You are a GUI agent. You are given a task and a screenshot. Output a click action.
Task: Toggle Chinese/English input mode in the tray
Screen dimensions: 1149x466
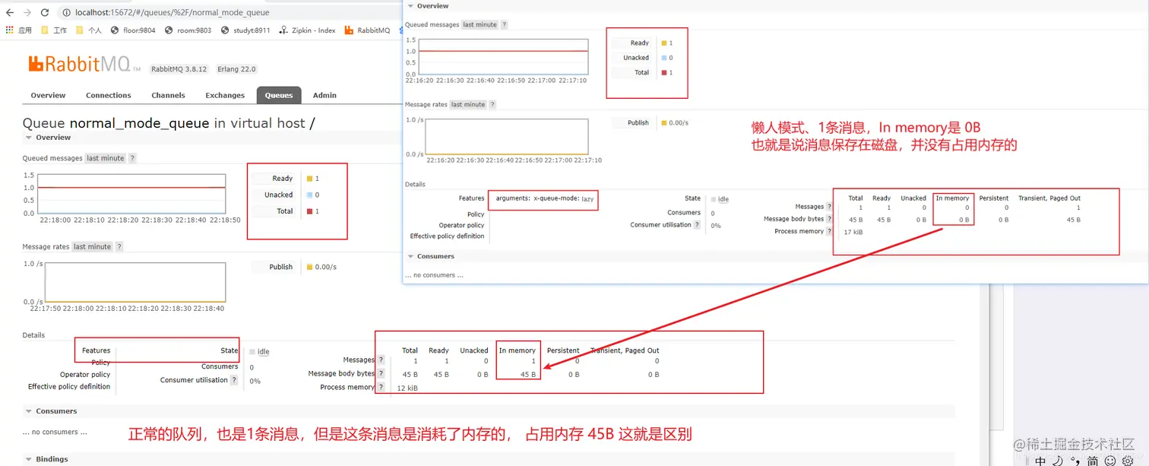pos(1040,460)
